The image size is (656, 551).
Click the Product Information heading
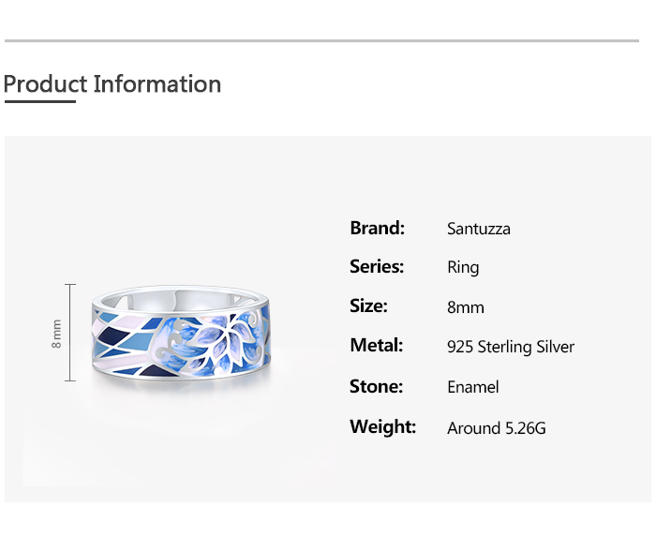(x=112, y=84)
